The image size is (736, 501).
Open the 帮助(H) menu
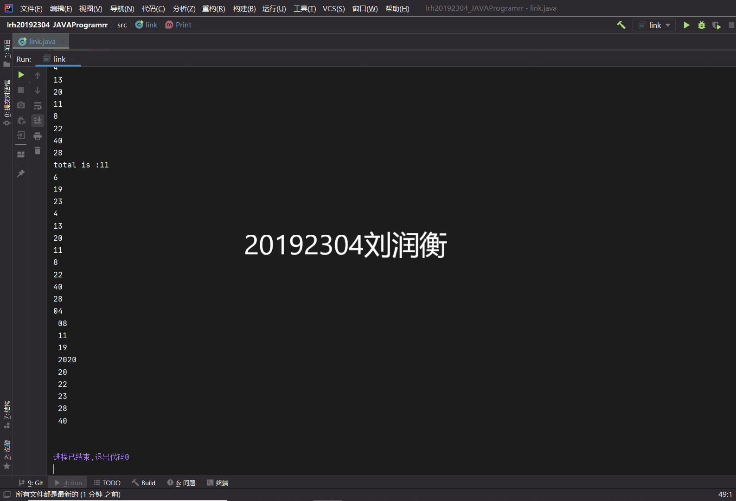pyautogui.click(x=397, y=8)
